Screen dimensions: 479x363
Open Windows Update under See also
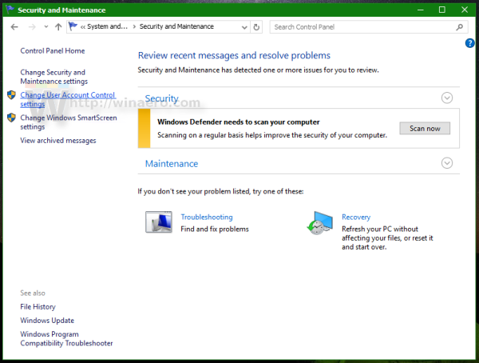47,321
